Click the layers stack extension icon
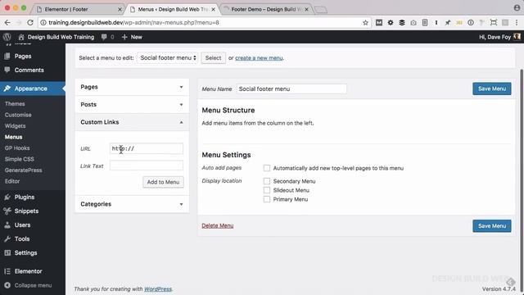Screen dimensions: 524x295 [x=402, y=22]
